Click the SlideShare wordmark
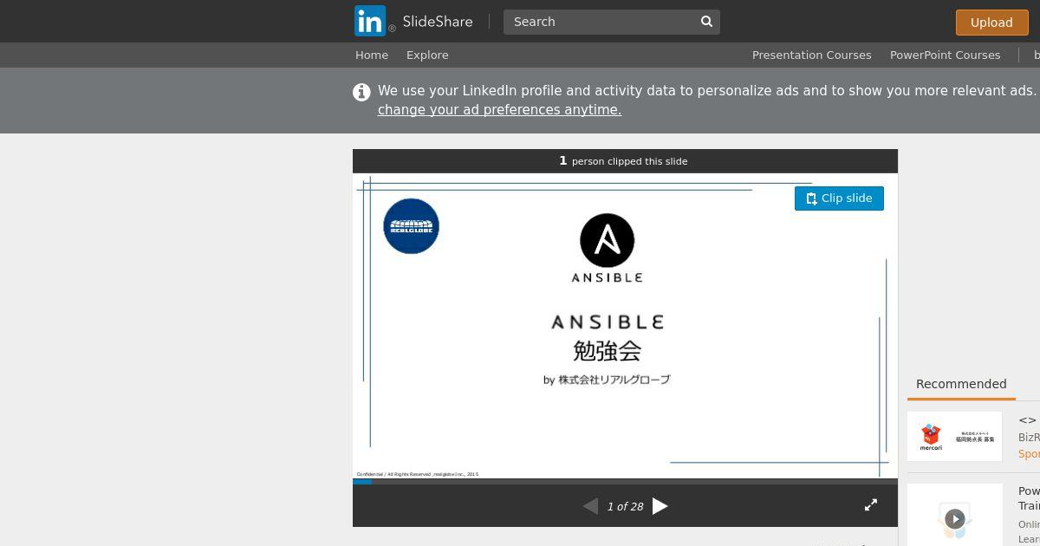The image size is (1040, 546). [438, 22]
